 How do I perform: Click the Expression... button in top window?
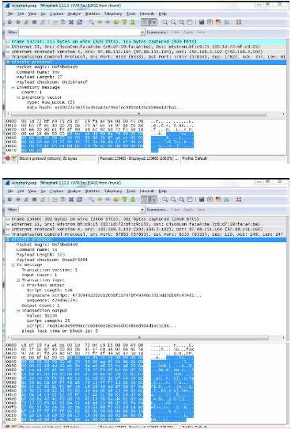pos(157,32)
